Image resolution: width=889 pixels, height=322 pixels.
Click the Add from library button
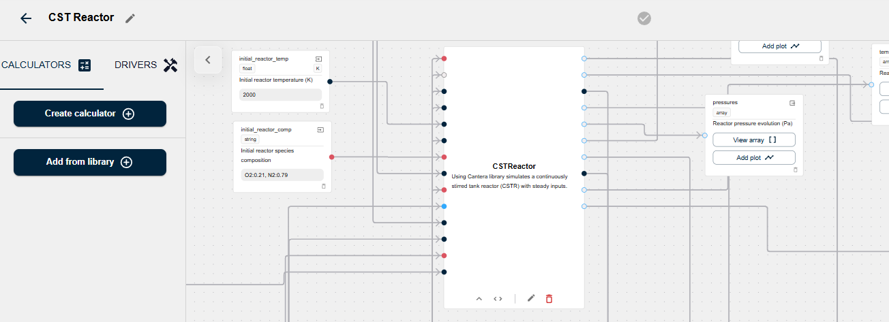click(90, 162)
